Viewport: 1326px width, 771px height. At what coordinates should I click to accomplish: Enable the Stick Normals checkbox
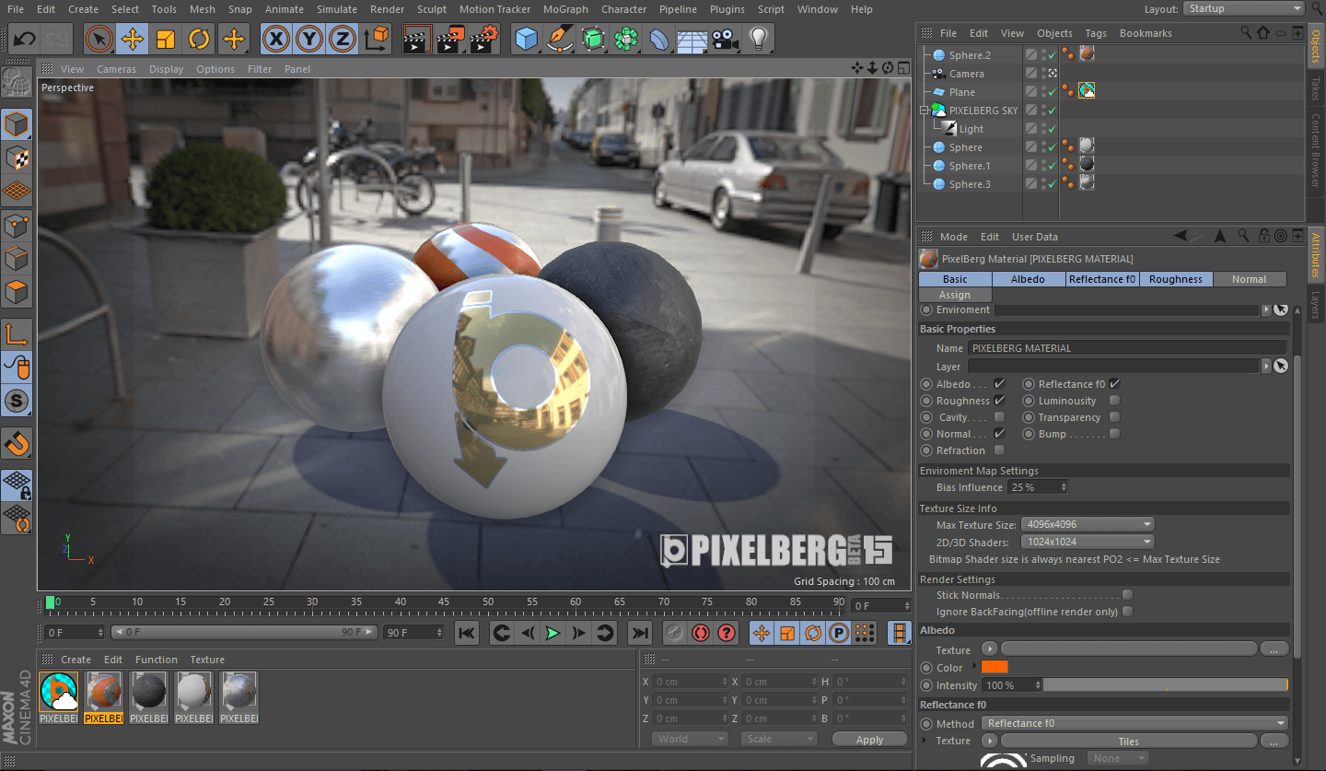[x=1127, y=595]
